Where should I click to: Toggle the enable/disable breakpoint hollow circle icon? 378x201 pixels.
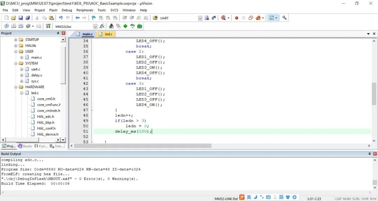point(244,18)
